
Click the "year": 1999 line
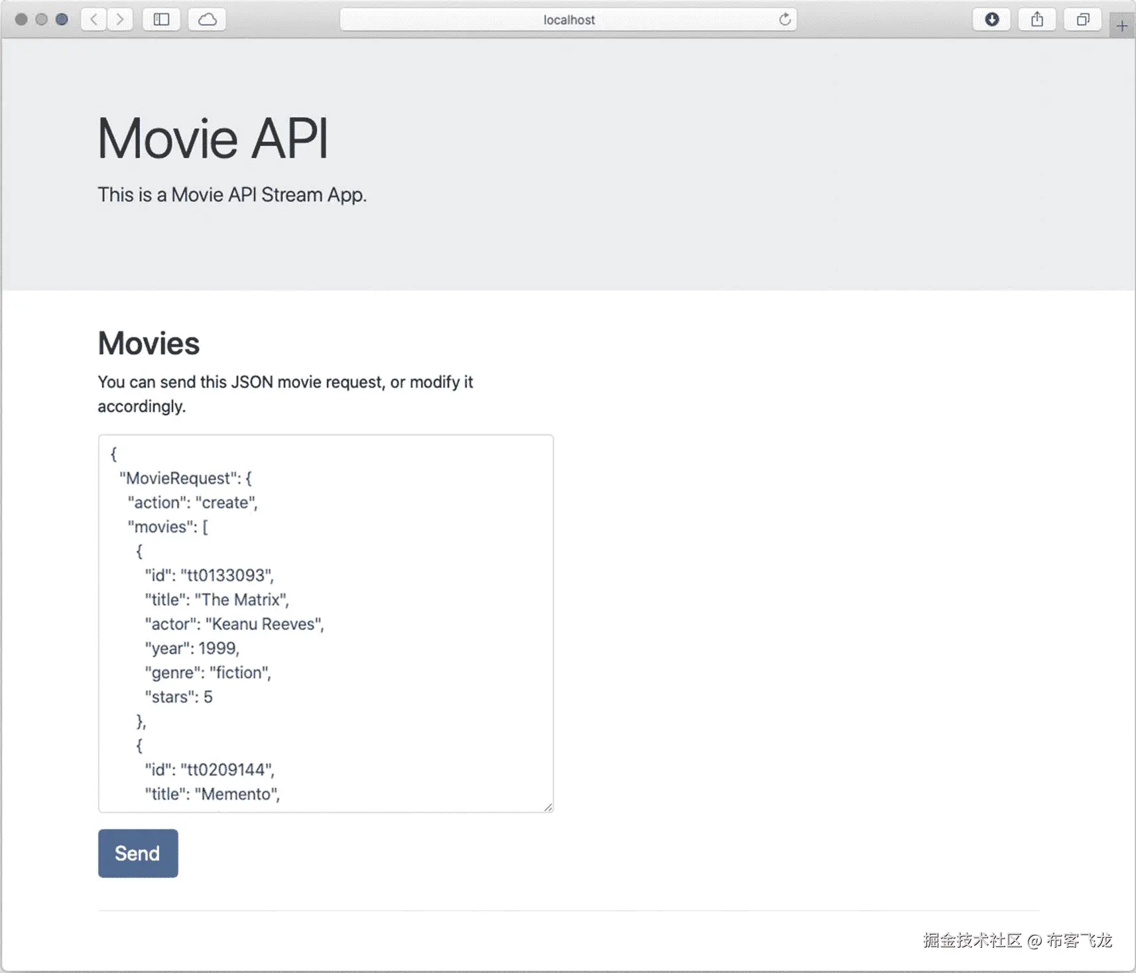click(192, 648)
